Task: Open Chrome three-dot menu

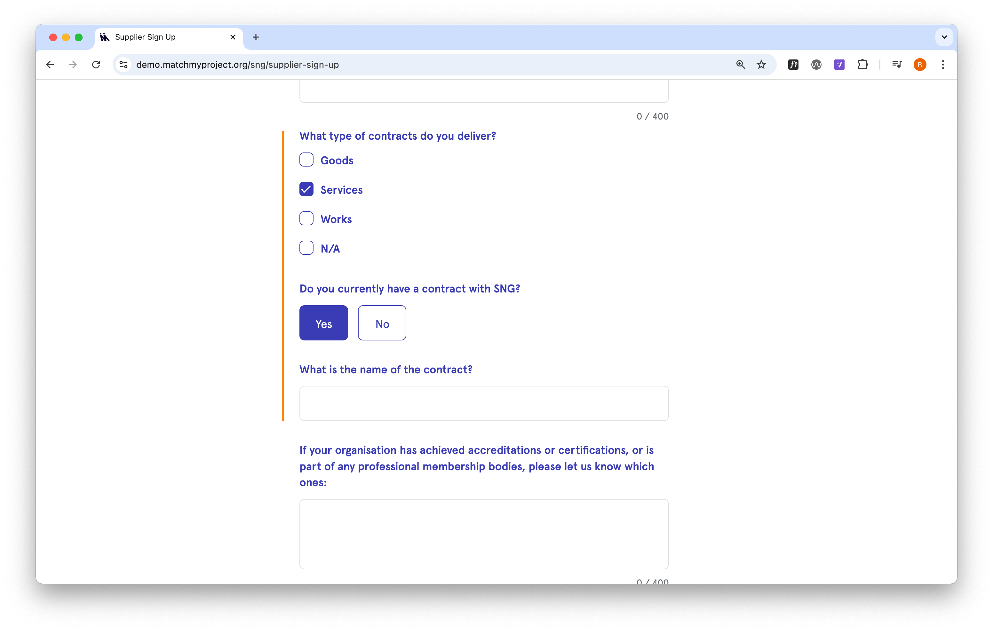Action: (x=943, y=65)
